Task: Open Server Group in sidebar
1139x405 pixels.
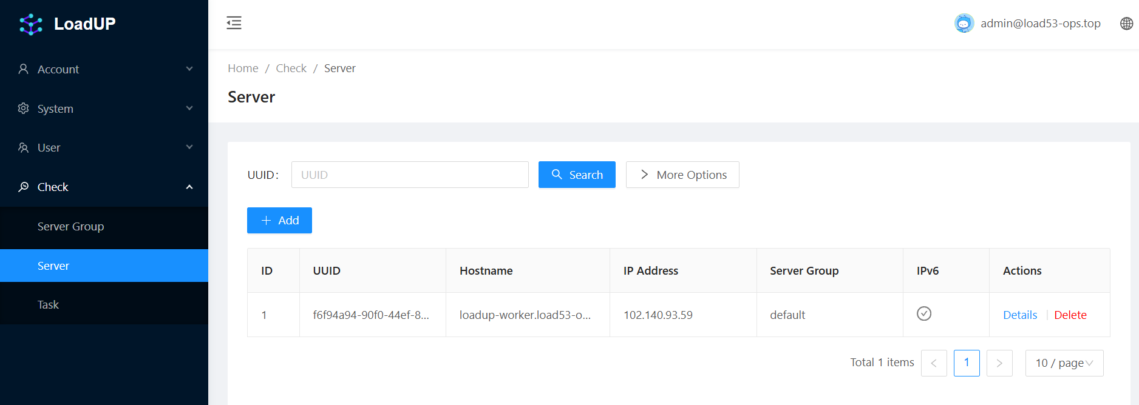Action: click(71, 227)
